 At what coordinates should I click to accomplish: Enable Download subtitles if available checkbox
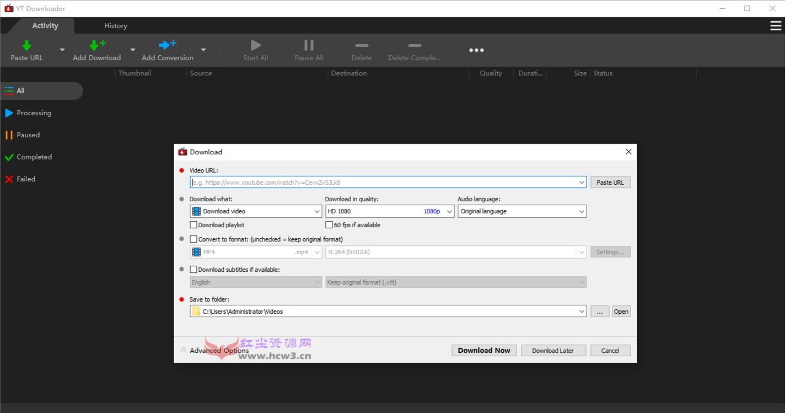[x=193, y=270]
